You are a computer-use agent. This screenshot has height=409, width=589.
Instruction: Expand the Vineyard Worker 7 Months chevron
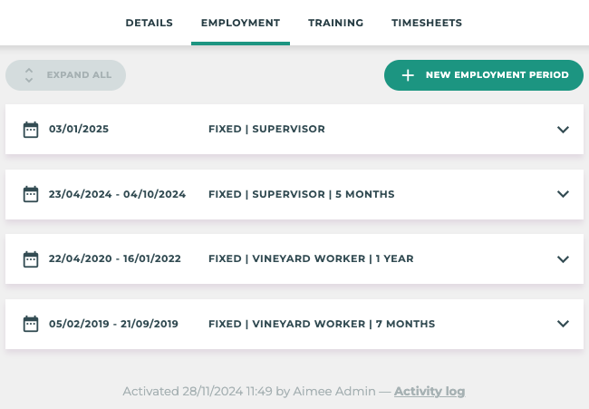click(x=563, y=324)
